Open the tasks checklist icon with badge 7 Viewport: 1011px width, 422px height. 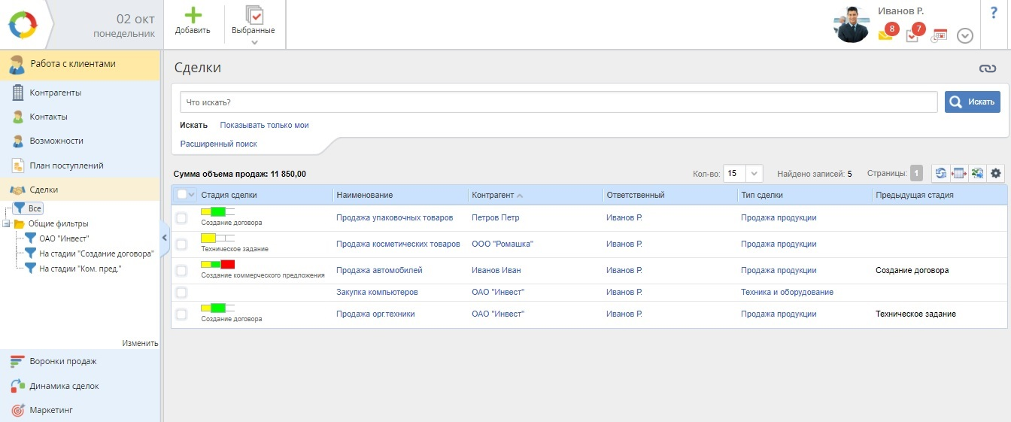pos(912,35)
